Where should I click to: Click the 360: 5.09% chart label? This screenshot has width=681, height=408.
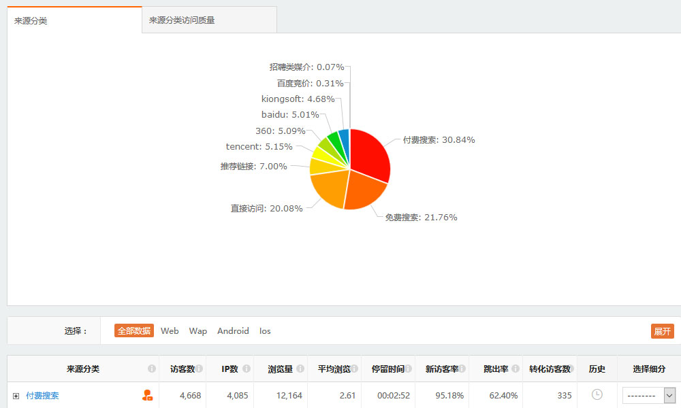tap(280, 131)
